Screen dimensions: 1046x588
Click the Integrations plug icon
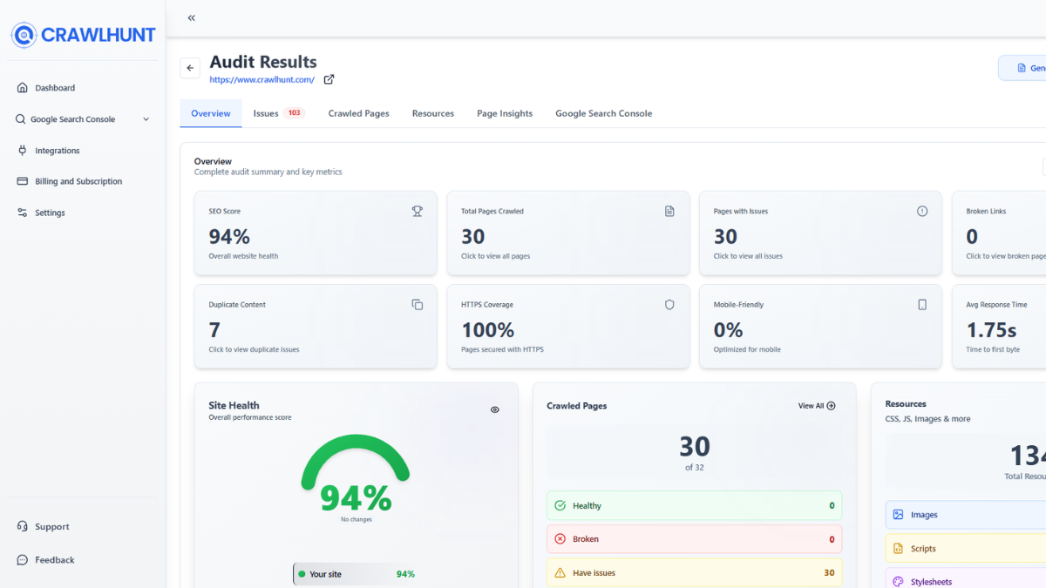tap(22, 151)
